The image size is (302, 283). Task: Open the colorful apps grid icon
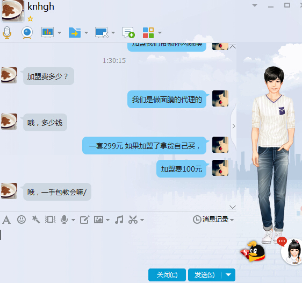[x=148, y=33]
